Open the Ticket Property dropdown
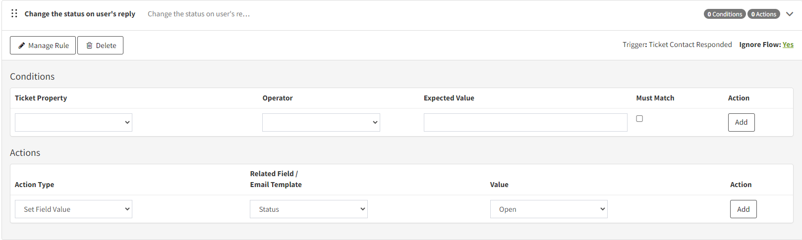Screen dimensions: 802x240 [x=73, y=122]
